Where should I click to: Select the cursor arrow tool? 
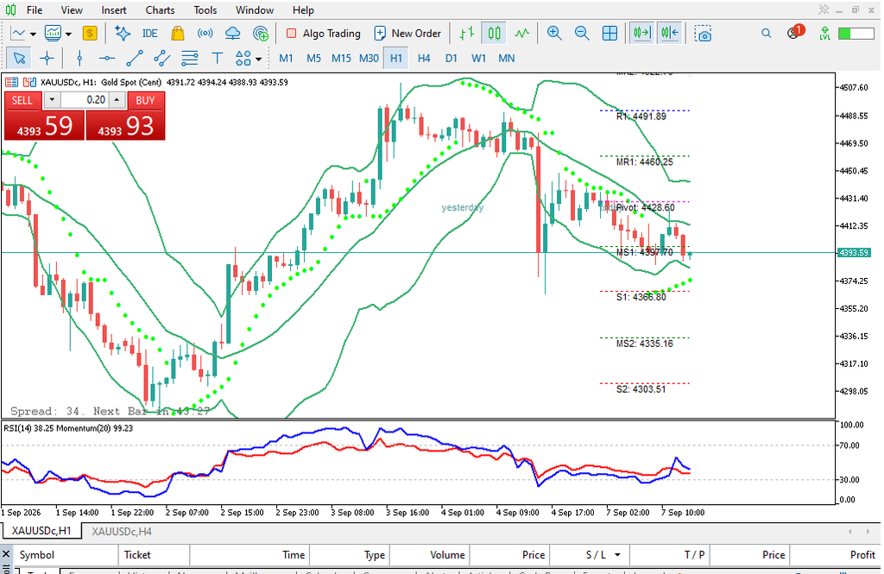(x=19, y=58)
